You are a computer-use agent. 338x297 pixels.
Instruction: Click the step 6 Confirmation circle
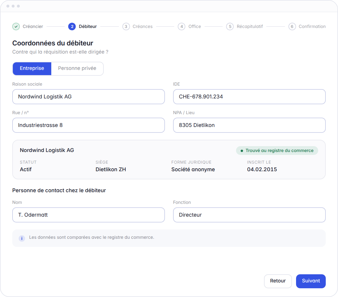292,26
